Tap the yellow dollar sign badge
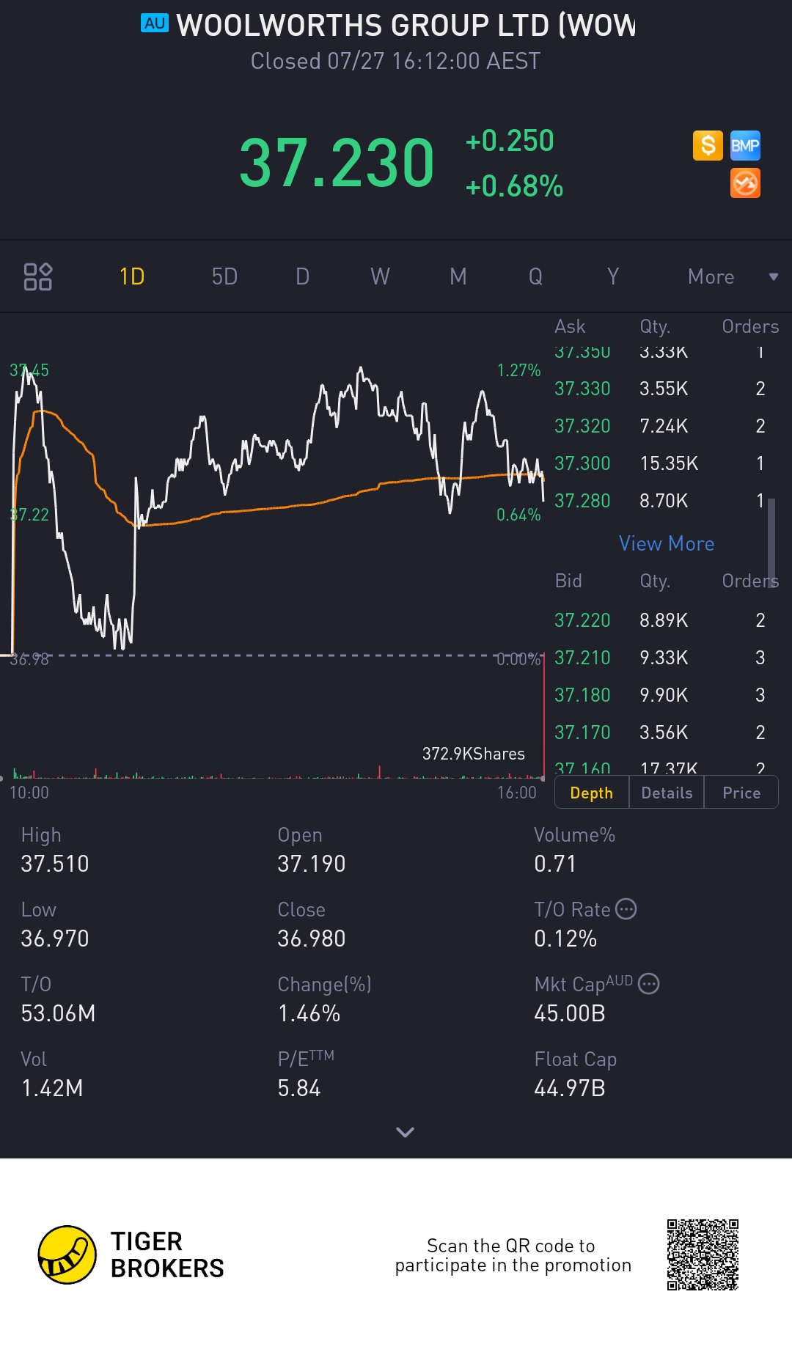792x1352 pixels. pos(708,145)
